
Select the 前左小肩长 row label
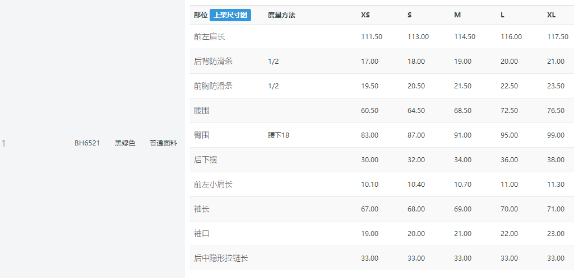pyautogui.click(x=213, y=185)
